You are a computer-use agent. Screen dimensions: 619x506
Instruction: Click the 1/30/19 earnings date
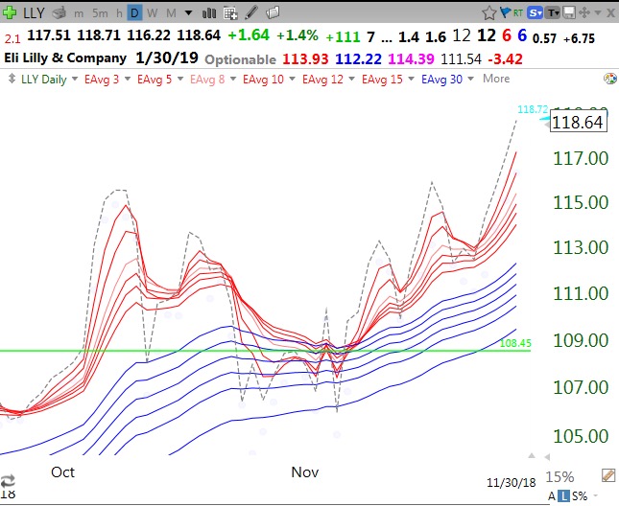pyautogui.click(x=167, y=57)
